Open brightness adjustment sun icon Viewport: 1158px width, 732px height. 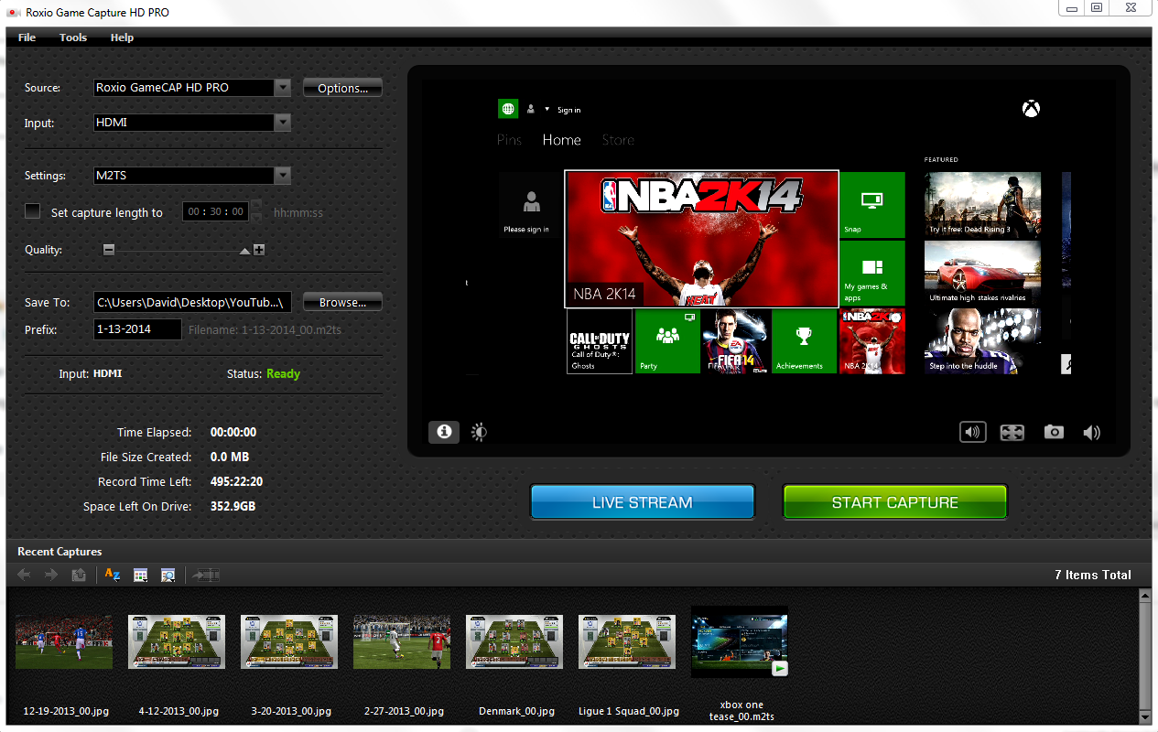pyautogui.click(x=479, y=432)
